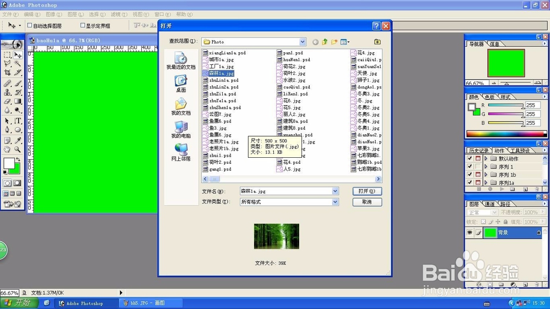Uncheck the 默认动作 action set checkmark

point(470,158)
